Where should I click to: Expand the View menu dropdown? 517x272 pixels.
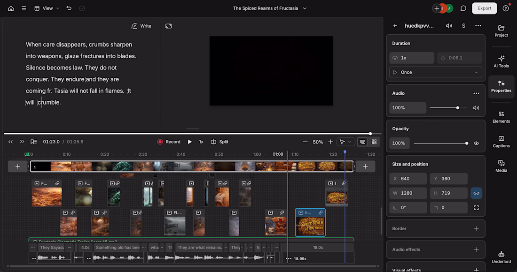(x=47, y=8)
